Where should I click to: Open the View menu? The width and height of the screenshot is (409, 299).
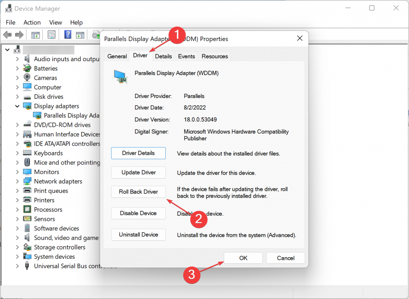[56, 22]
